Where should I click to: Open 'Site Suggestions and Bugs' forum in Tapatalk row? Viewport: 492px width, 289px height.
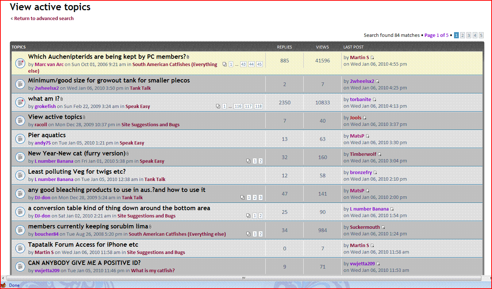point(156,253)
